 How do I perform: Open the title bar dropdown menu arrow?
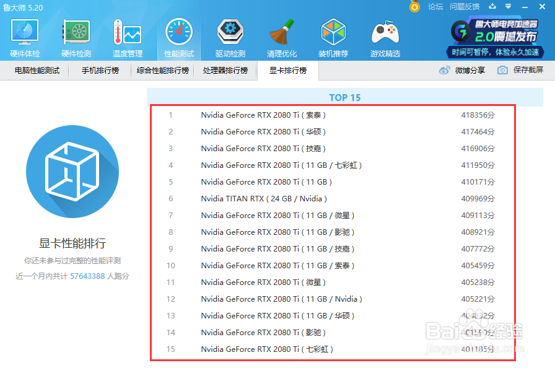509,6
